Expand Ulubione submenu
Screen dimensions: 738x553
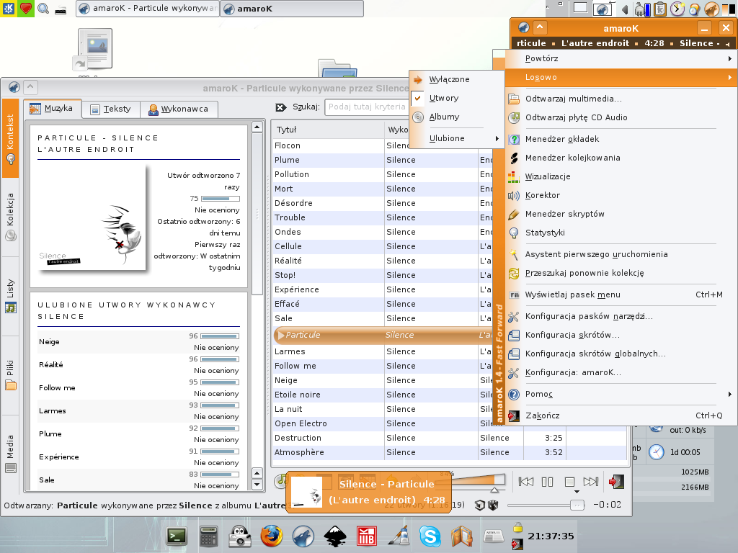click(458, 139)
